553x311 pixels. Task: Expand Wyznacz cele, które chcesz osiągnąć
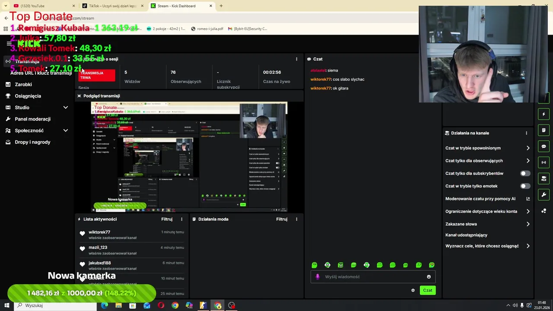(x=528, y=246)
